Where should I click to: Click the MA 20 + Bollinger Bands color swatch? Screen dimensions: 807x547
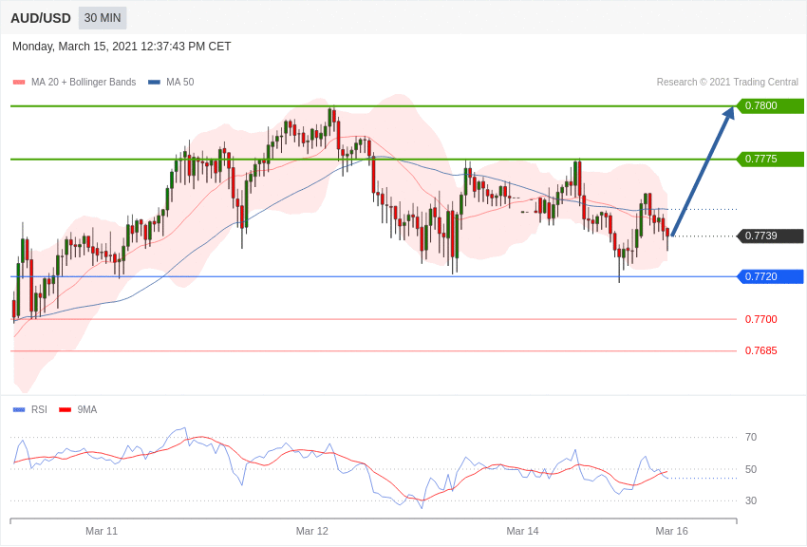pos(19,83)
